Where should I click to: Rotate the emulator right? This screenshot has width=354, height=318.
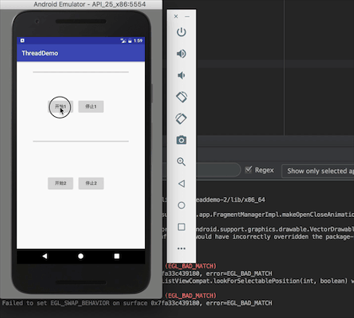pos(181,119)
